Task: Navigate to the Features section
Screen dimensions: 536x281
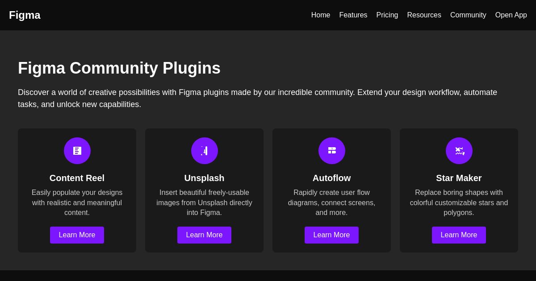Action: (x=353, y=15)
